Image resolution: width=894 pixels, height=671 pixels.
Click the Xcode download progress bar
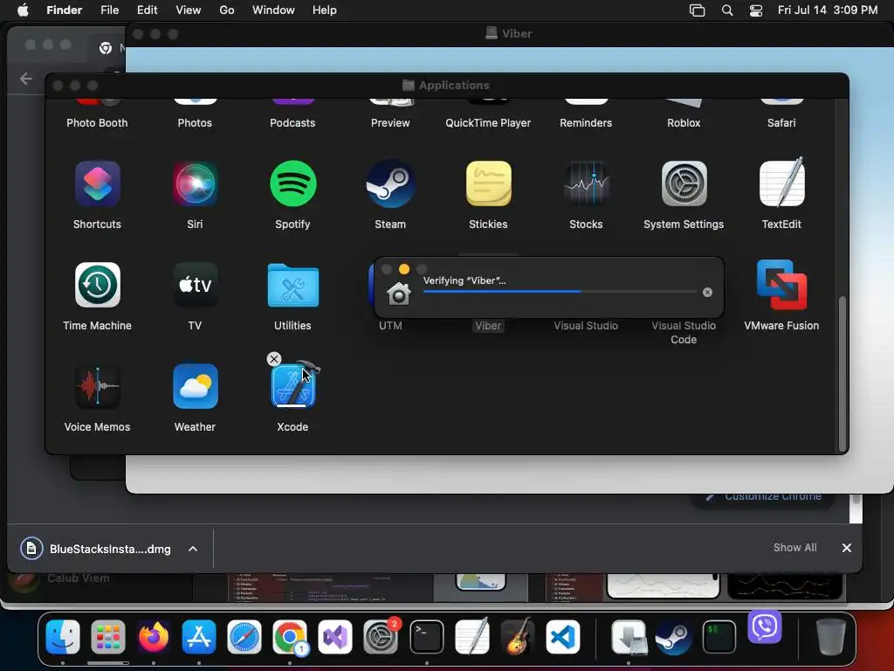(x=292, y=405)
